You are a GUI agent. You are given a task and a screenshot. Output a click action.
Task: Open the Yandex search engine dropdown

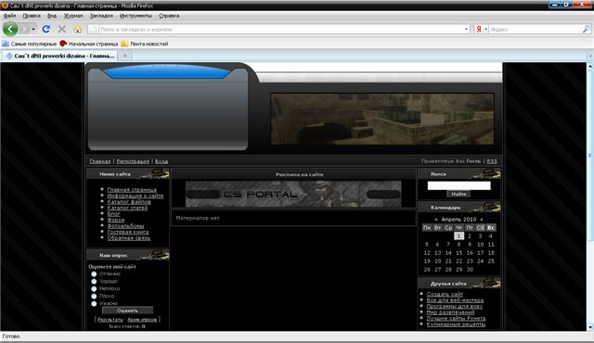coord(481,29)
